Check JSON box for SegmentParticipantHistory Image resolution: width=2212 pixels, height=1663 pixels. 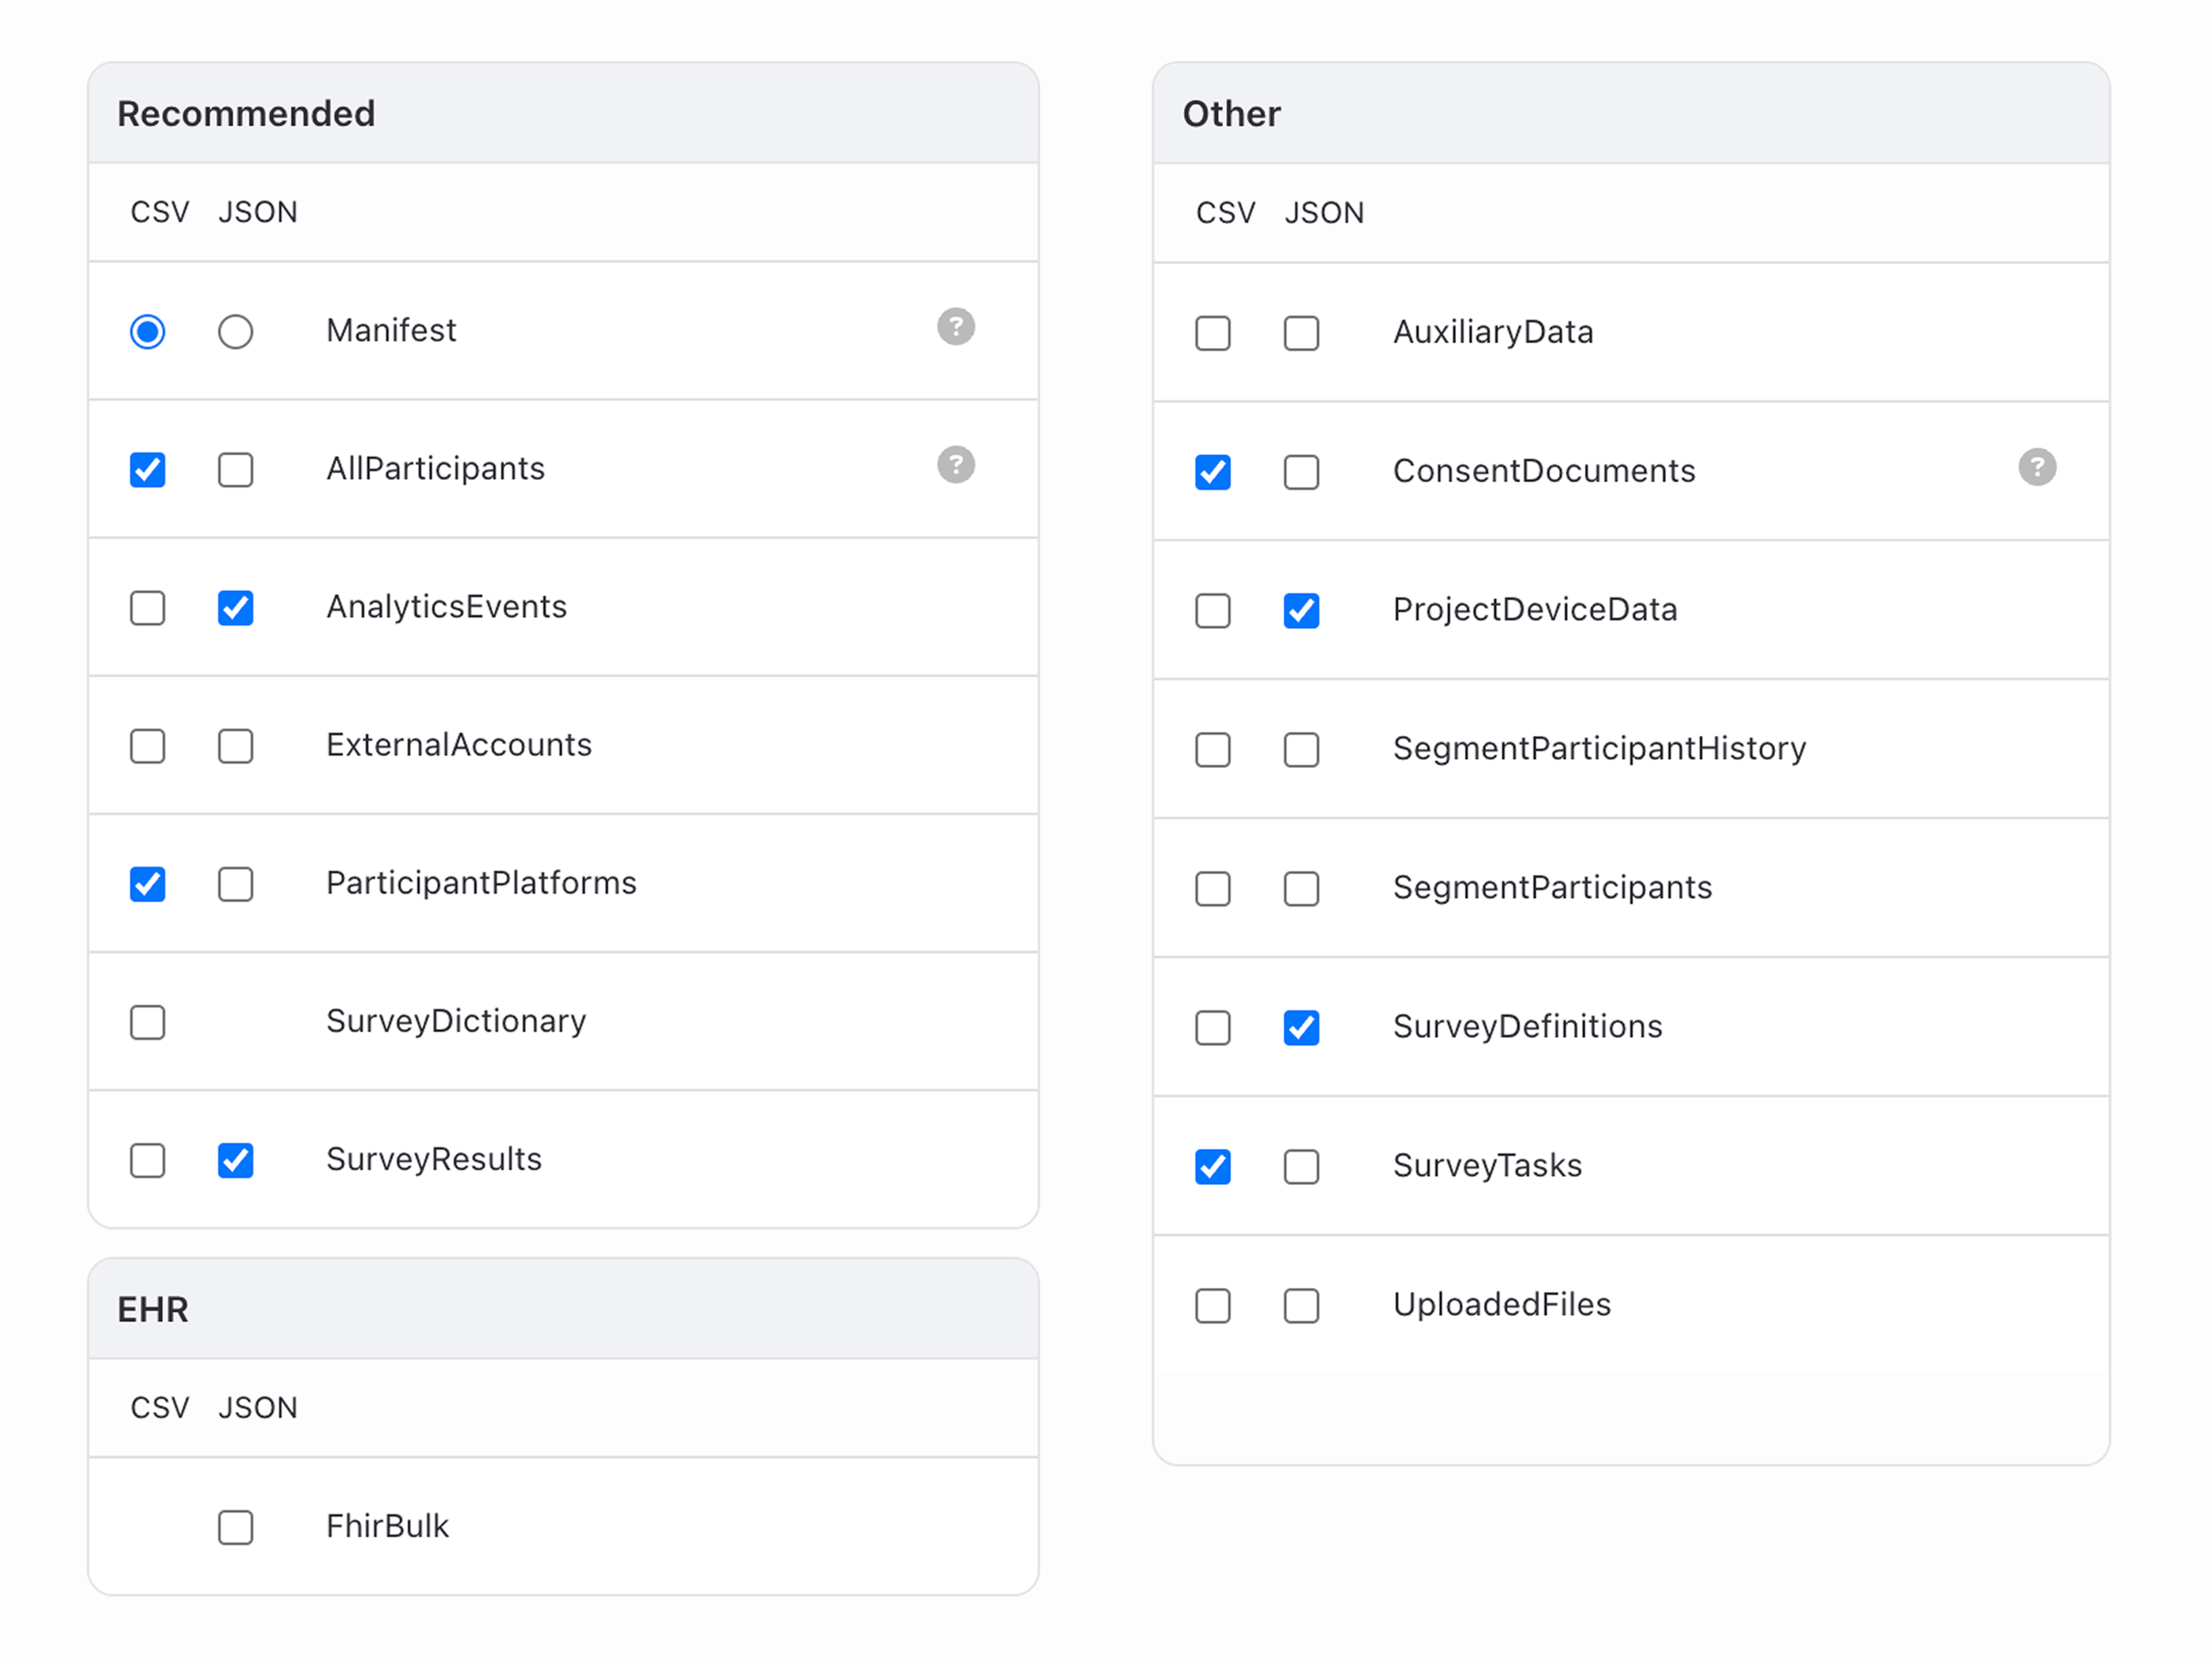[1300, 749]
